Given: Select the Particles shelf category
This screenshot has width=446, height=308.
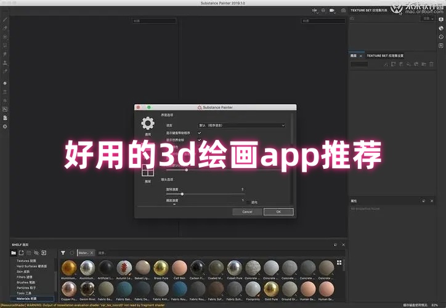Looking at the screenshot, I should point(26,288).
